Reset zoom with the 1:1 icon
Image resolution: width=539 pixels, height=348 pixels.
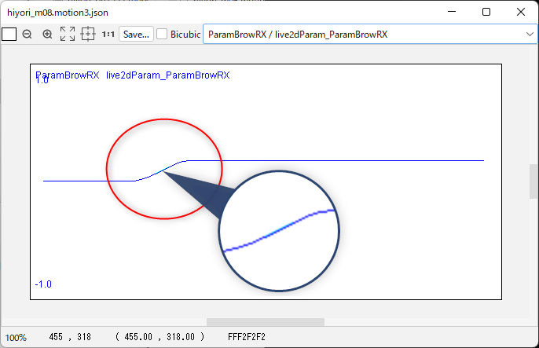coord(108,35)
